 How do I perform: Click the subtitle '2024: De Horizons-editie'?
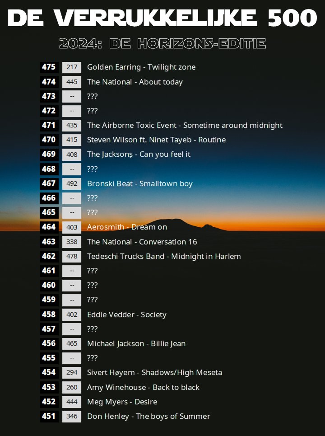coord(162,44)
